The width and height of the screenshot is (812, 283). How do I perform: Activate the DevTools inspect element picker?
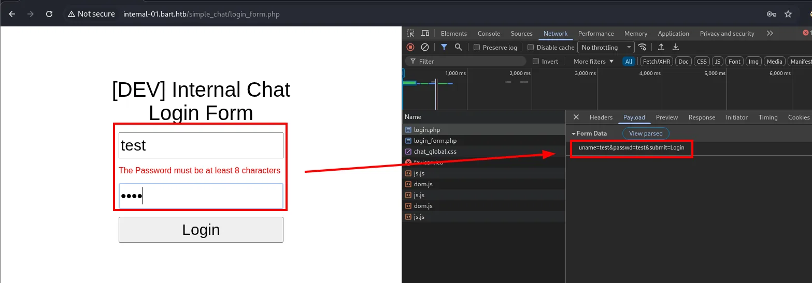(410, 33)
